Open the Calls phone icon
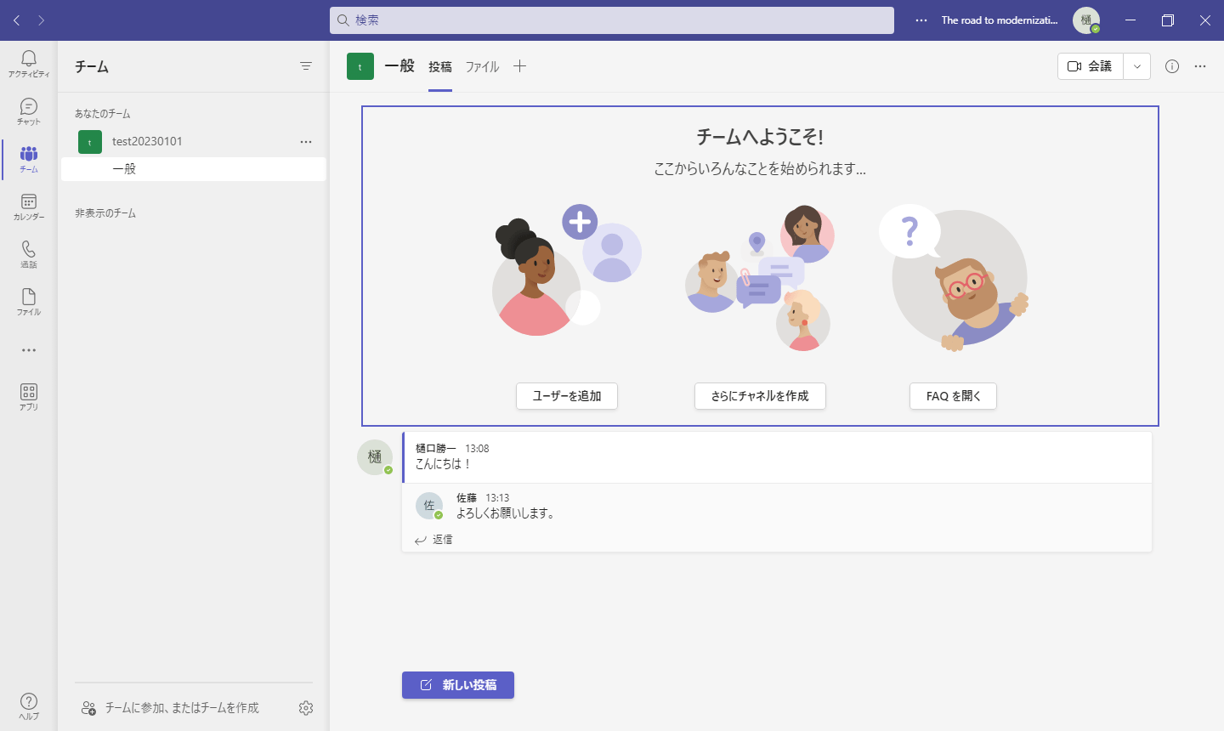 pyautogui.click(x=29, y=252)
